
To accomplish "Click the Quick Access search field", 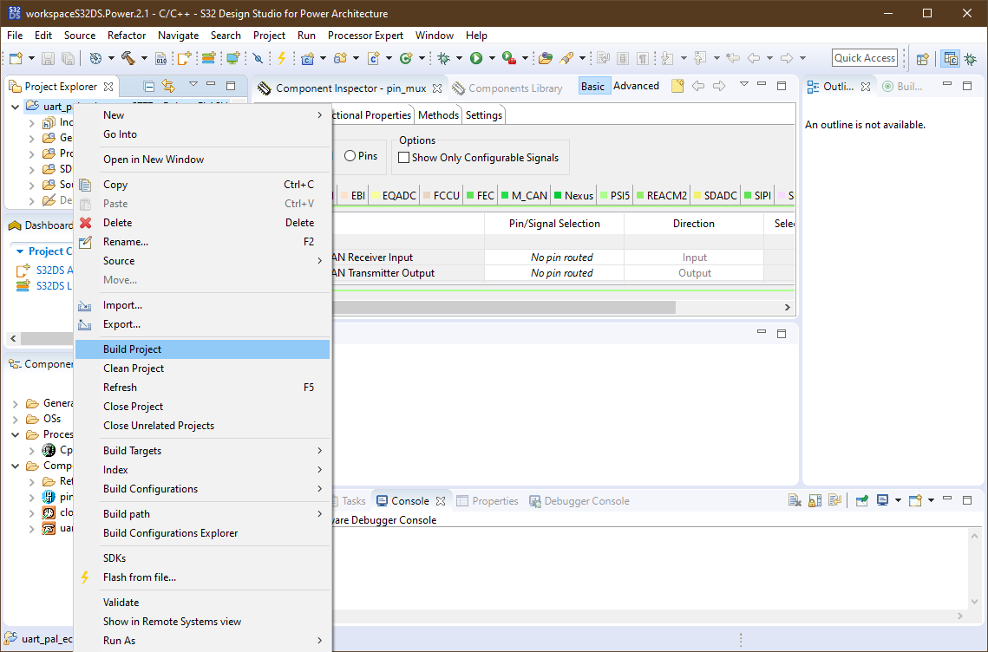I will pyautogui.click(x=864, y=58).
